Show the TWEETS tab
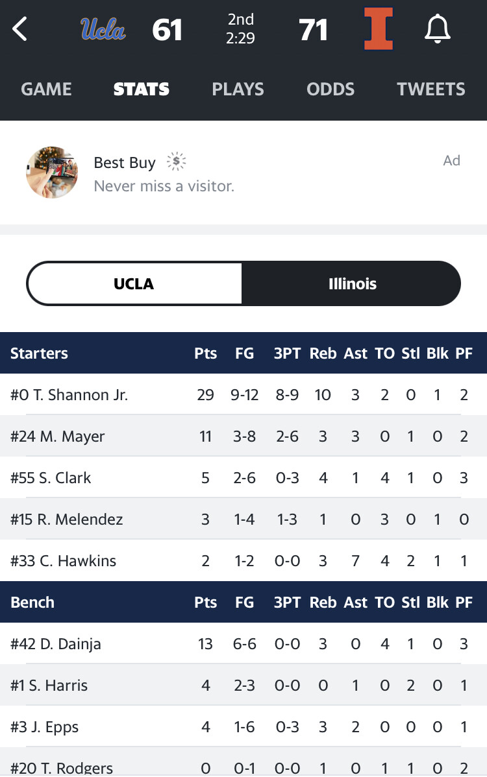Viewport: 487px width, 777px height. coord(431,89)
